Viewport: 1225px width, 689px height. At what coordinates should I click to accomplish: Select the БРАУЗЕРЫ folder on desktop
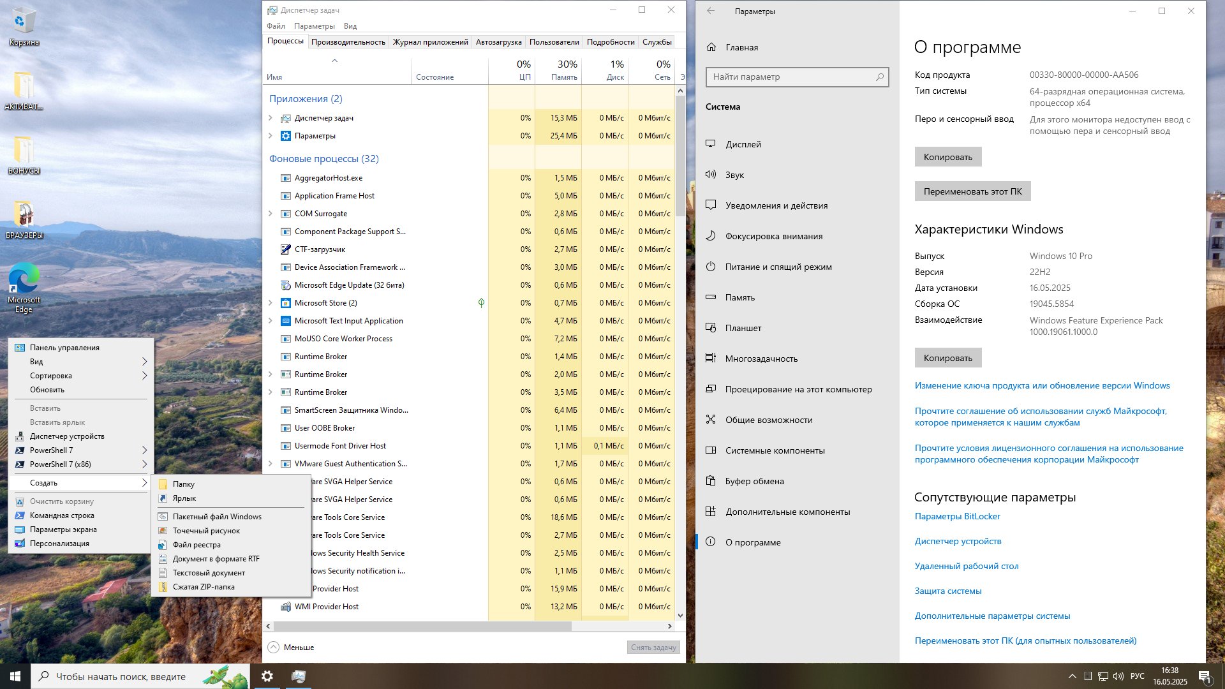(x=24, y=219)
